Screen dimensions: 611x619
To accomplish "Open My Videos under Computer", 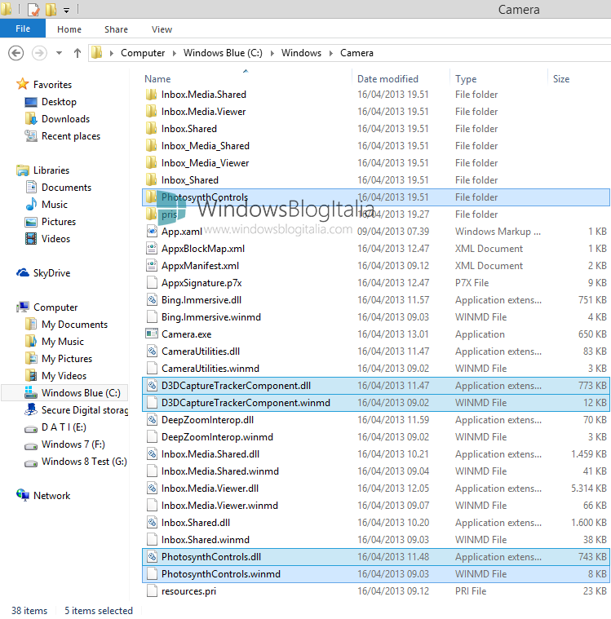I will (x=64, y=376).
